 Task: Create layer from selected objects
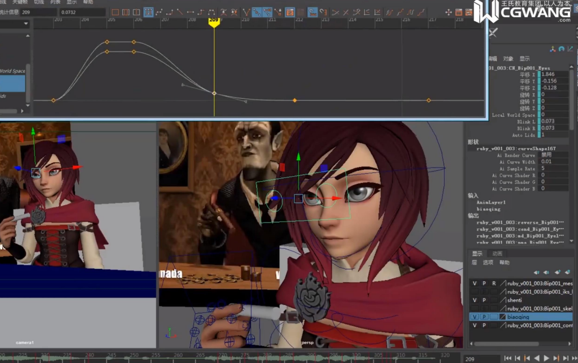point(567,272)
